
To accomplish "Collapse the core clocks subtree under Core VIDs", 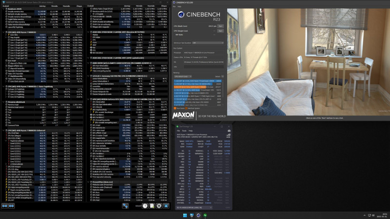I will point(6,37).
